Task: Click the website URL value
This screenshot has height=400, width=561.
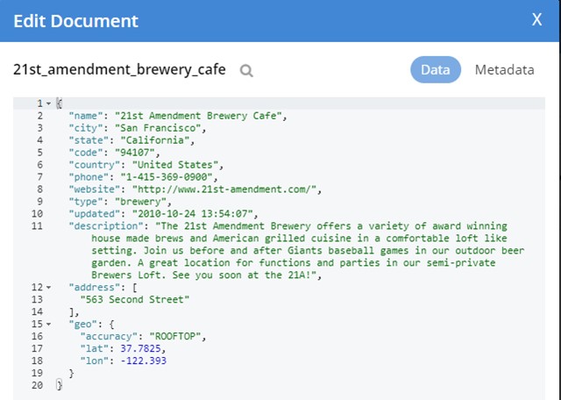Action: pos(224,189)
